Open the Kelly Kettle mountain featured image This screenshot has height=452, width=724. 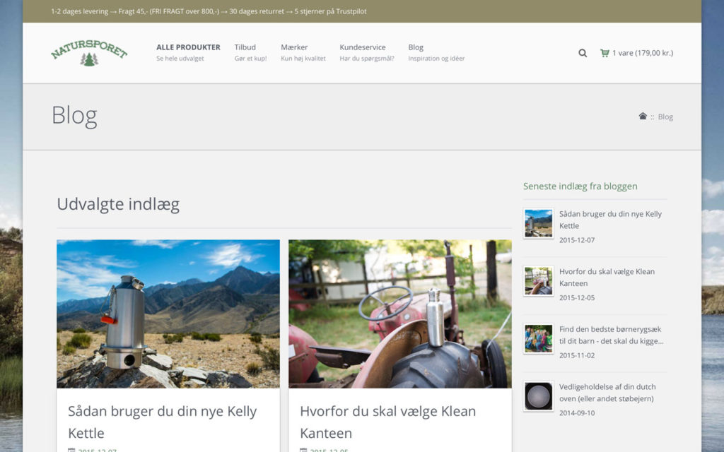168,314
